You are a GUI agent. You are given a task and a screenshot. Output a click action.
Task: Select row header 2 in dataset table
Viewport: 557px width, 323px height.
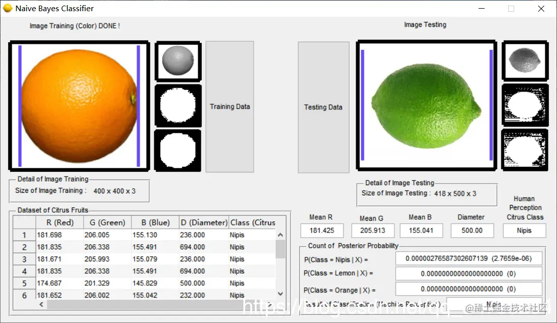[24, 247]
